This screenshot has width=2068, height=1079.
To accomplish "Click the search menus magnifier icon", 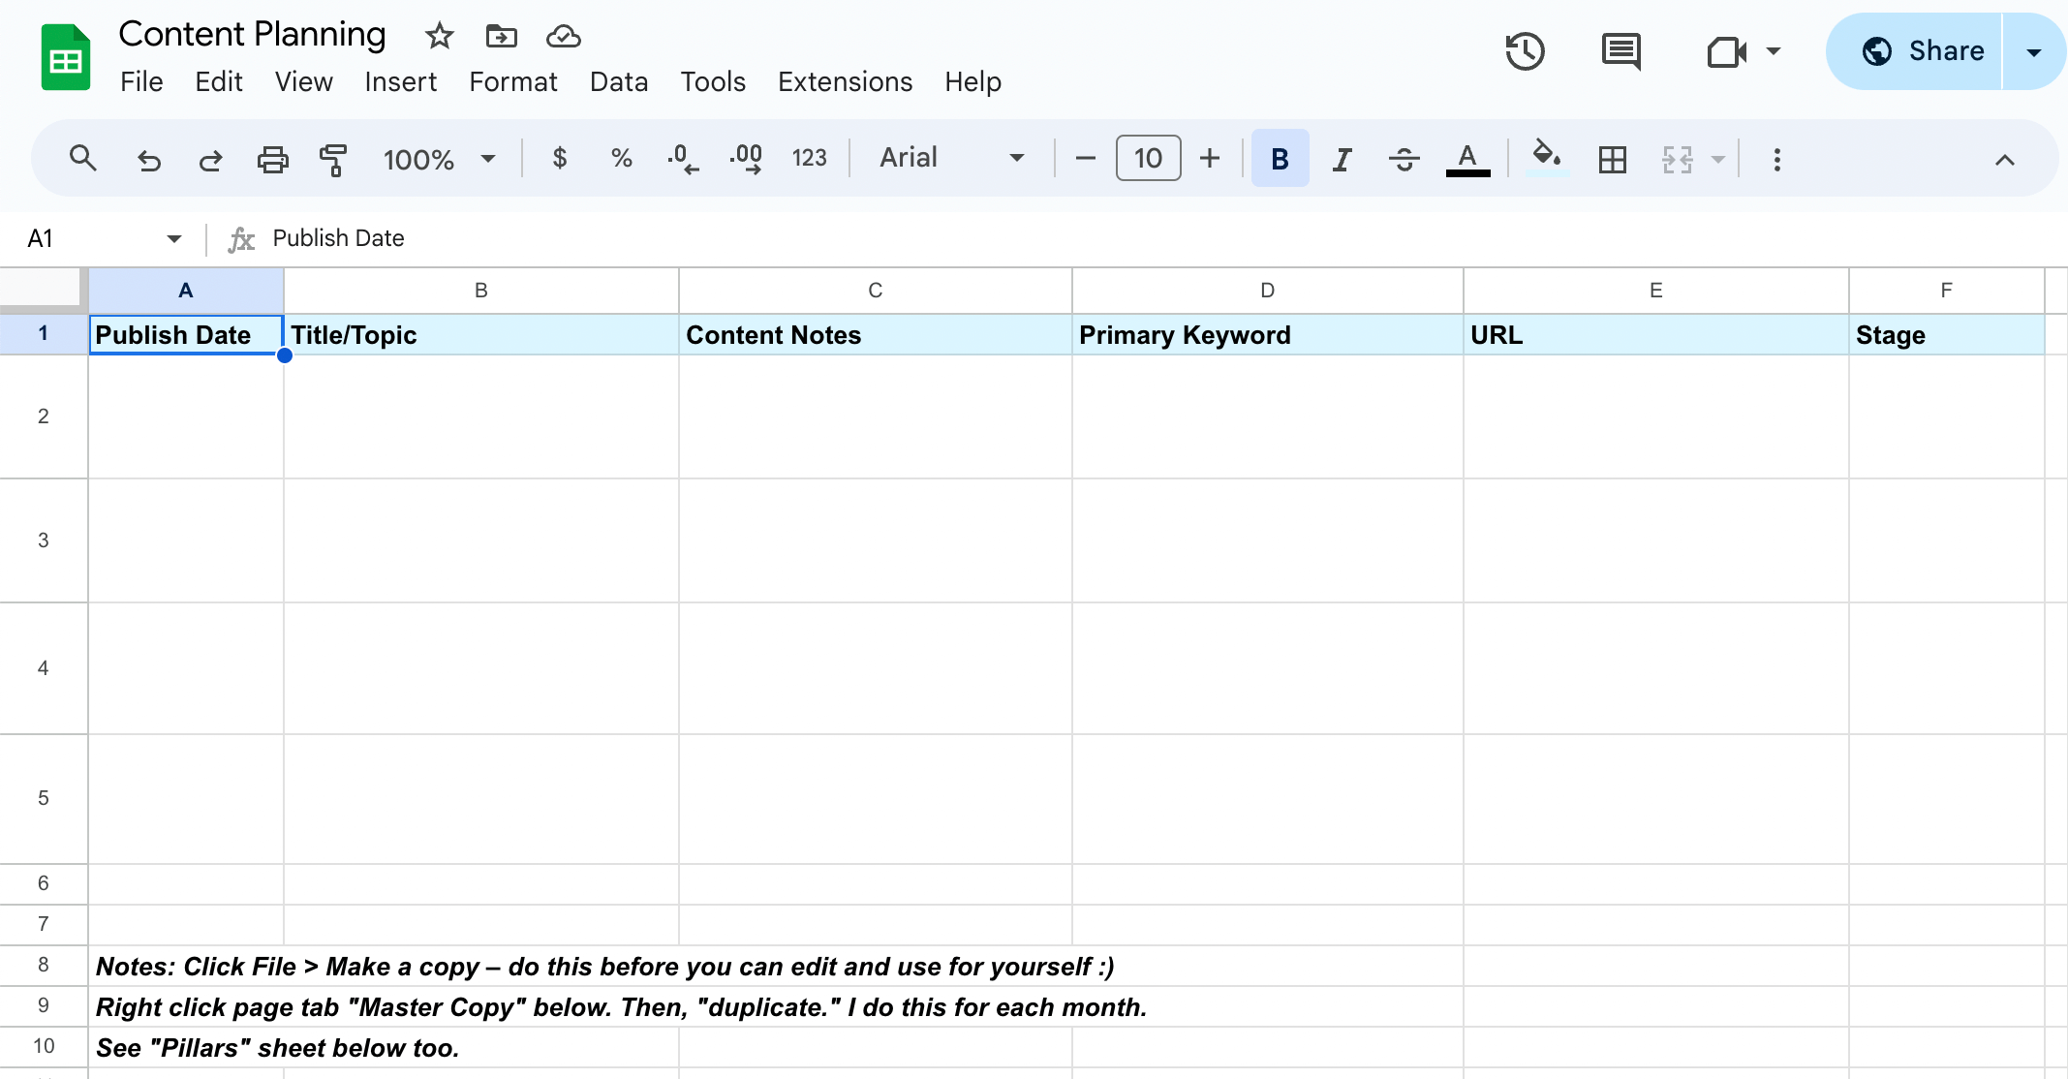I will 83,158.
